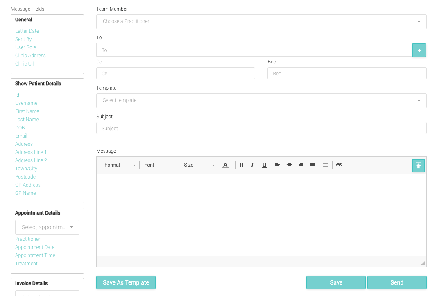The height and width of the screenshot is (296, 435).
Task: Toggle underline formatting in the message editor
Action: click(x=264, y=165)
